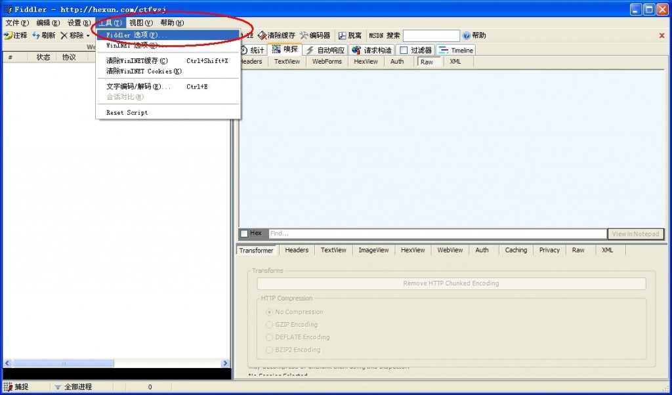Open the 编码器 encoder tool
Screen dimensions: 672x395
point(314,35)
